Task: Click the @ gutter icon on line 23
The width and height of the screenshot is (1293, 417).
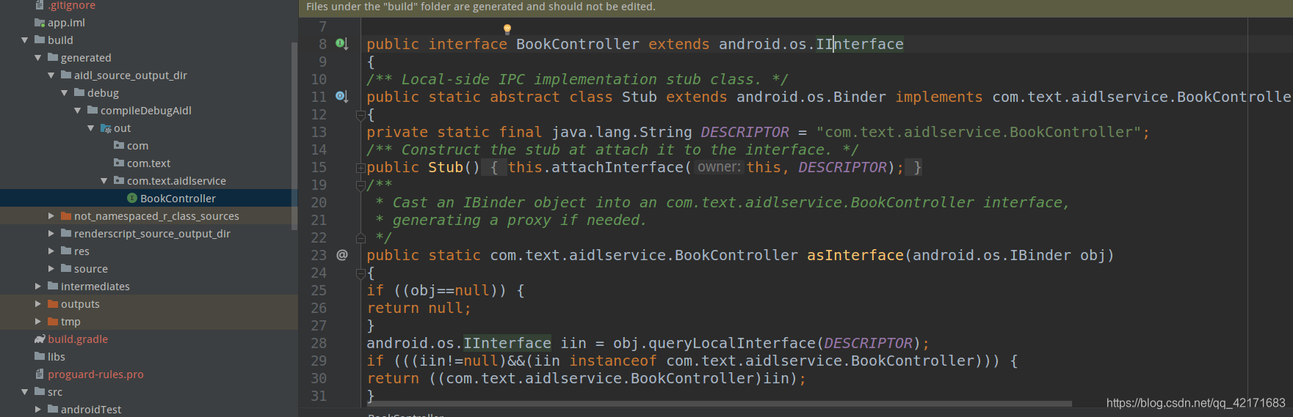Action: [x=342, y=255]
